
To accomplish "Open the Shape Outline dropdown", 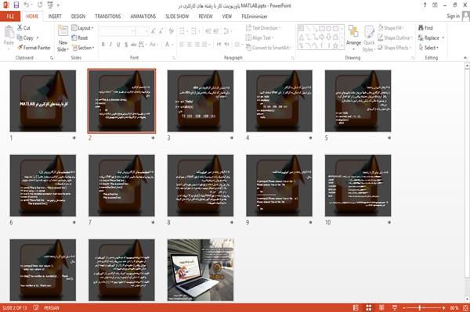I will point(395,38).
